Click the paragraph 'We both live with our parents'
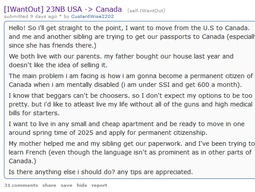The height and width of the screenshot is (192, 255). (x=121, y=61)
